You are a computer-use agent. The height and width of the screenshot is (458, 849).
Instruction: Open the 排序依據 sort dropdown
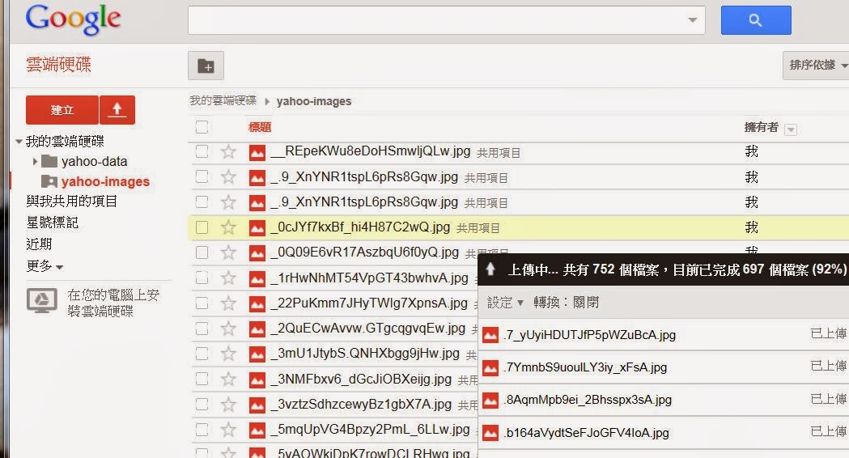[816, 66]
